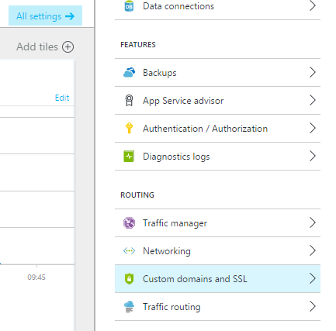This screenshot has width=336, height=331.
Task: Click the App Service advisor ribbon icon
Action: (129, 101)
